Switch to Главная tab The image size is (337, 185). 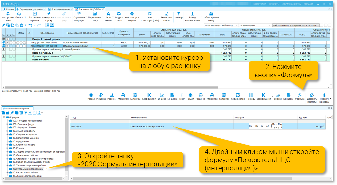point(9,9)
